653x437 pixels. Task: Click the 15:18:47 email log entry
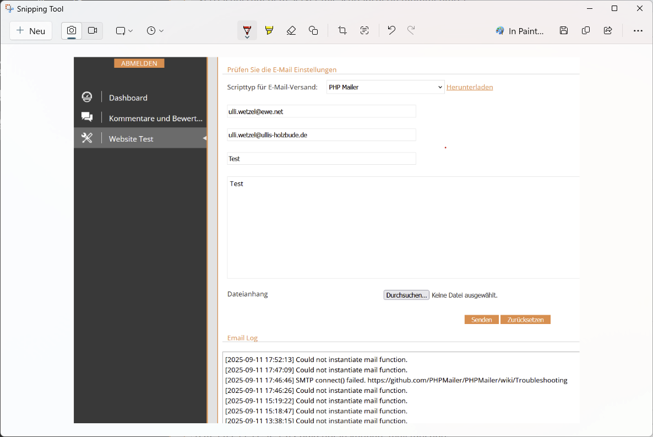[x=316, y=411]
